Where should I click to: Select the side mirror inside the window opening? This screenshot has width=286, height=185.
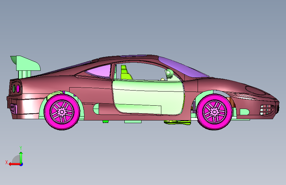169,74
